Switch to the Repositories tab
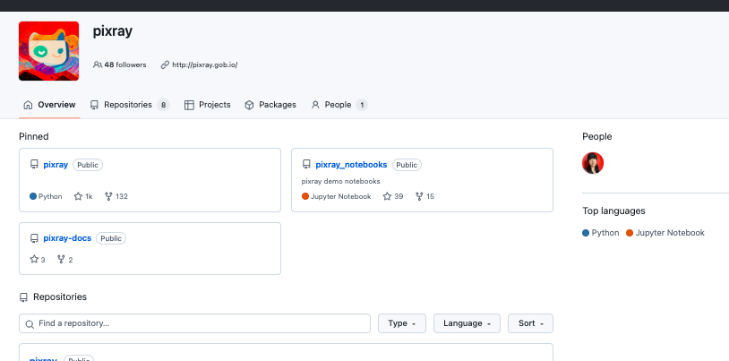This screenshot has width=729, height=361. pos(130,105)
